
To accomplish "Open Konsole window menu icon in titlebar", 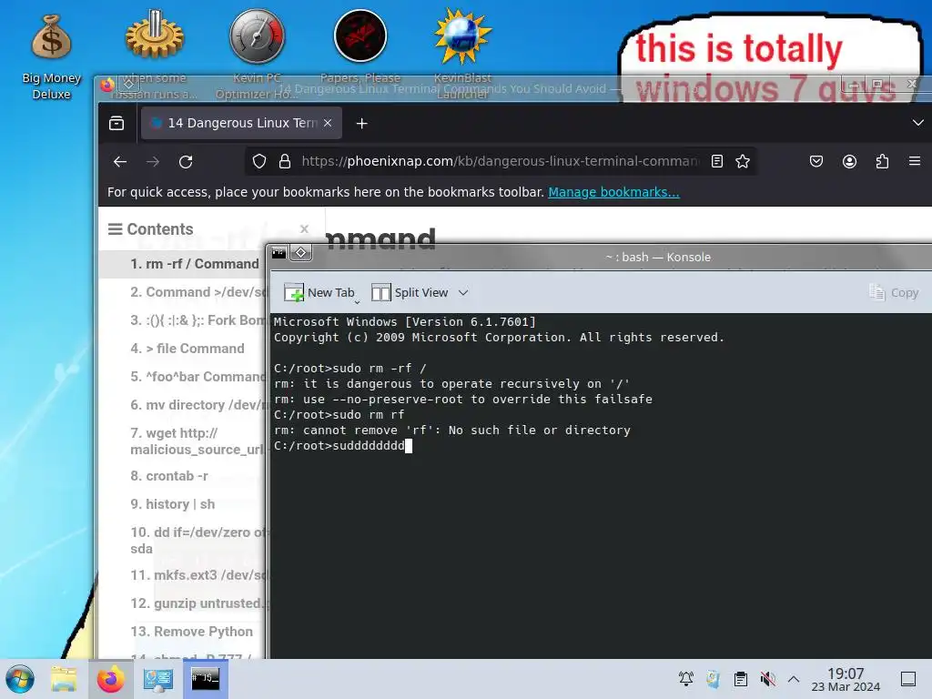I will point(279,253).
